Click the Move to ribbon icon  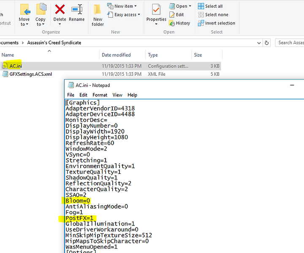coord(25,9)
